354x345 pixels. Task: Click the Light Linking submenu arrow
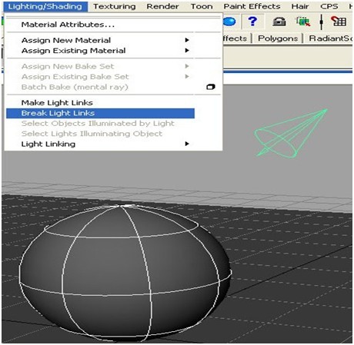click(x=187, y=144)
